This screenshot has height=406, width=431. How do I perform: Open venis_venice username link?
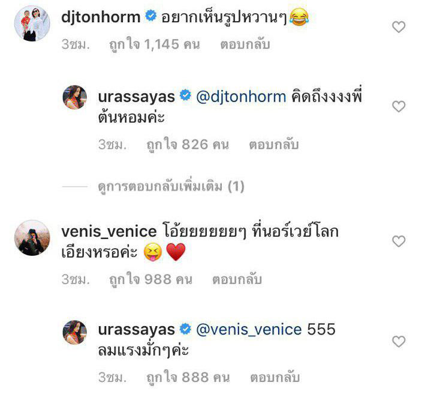[x=109, y=231]
